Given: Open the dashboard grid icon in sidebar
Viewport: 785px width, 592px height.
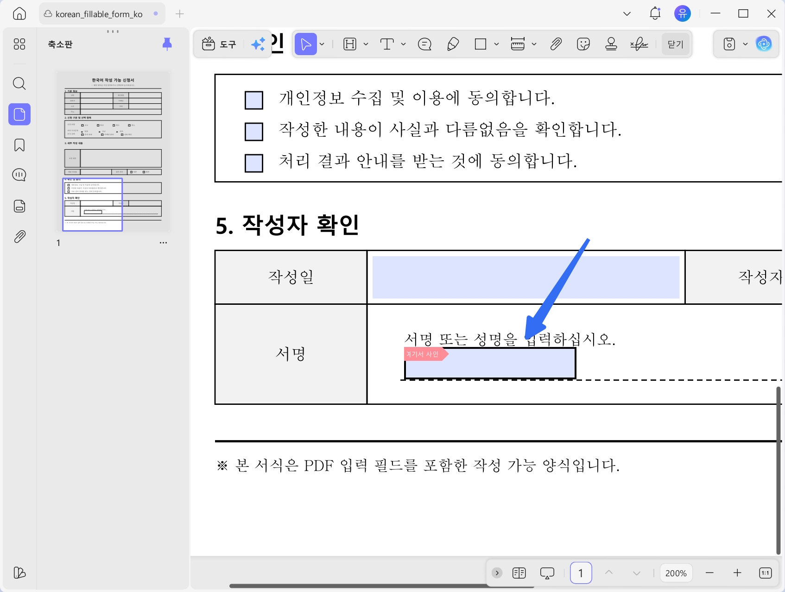Looking at the screenshot, I should 19,44.
